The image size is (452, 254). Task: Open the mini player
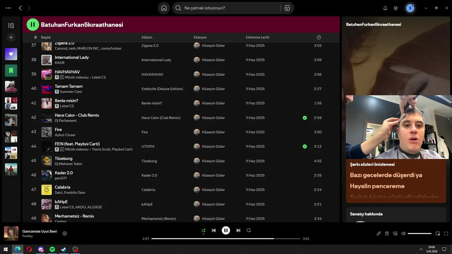[x=438, y=234]
